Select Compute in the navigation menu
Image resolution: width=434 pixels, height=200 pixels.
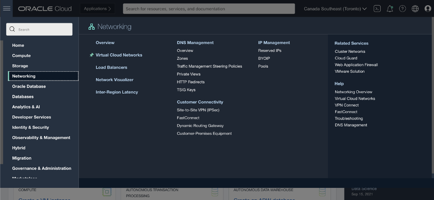coord(21,56)
